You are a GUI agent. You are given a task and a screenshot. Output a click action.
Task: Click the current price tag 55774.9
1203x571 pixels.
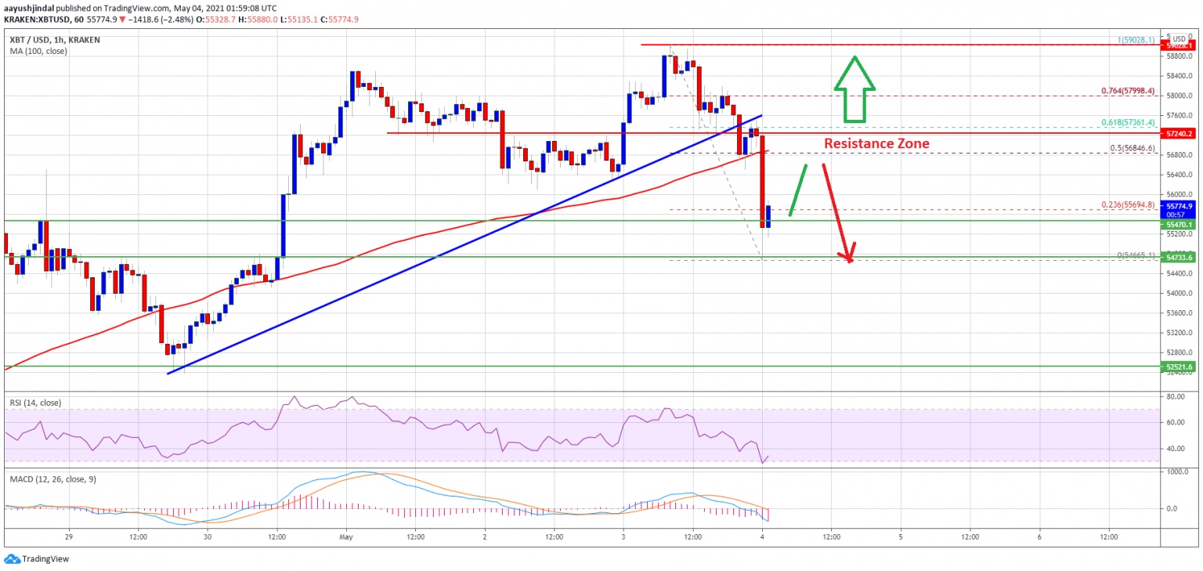pos(1176,206)
